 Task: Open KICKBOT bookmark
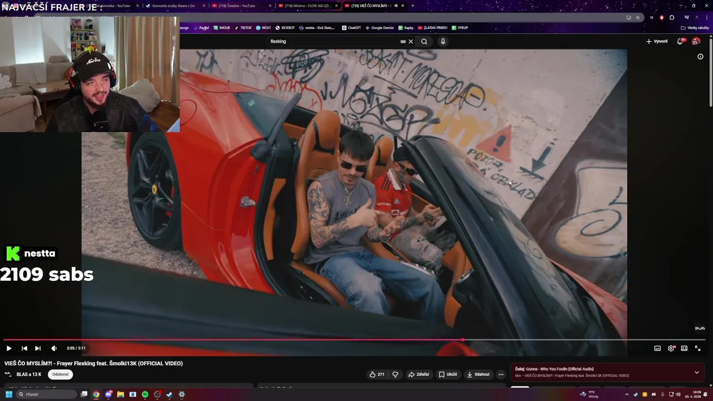click(x=285, y=28)
